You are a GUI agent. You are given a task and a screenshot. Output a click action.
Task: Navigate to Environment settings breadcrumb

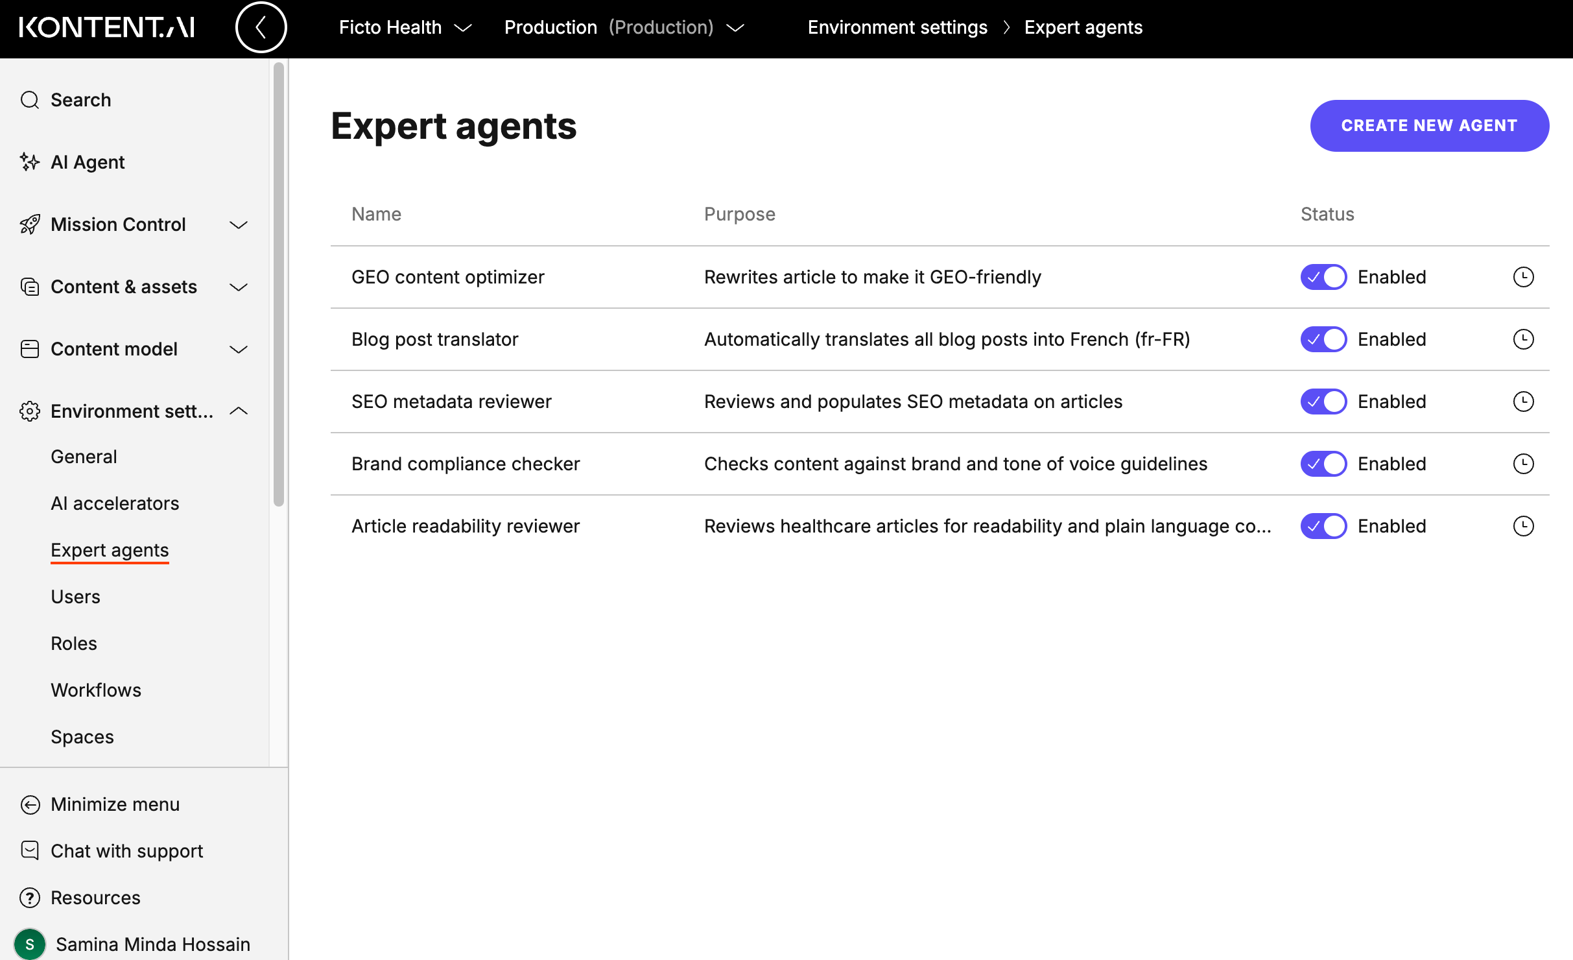[x=897, y=27]
